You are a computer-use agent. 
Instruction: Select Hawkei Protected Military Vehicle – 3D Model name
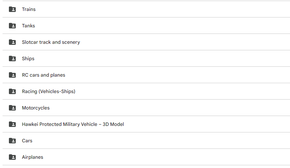(73, 124)
